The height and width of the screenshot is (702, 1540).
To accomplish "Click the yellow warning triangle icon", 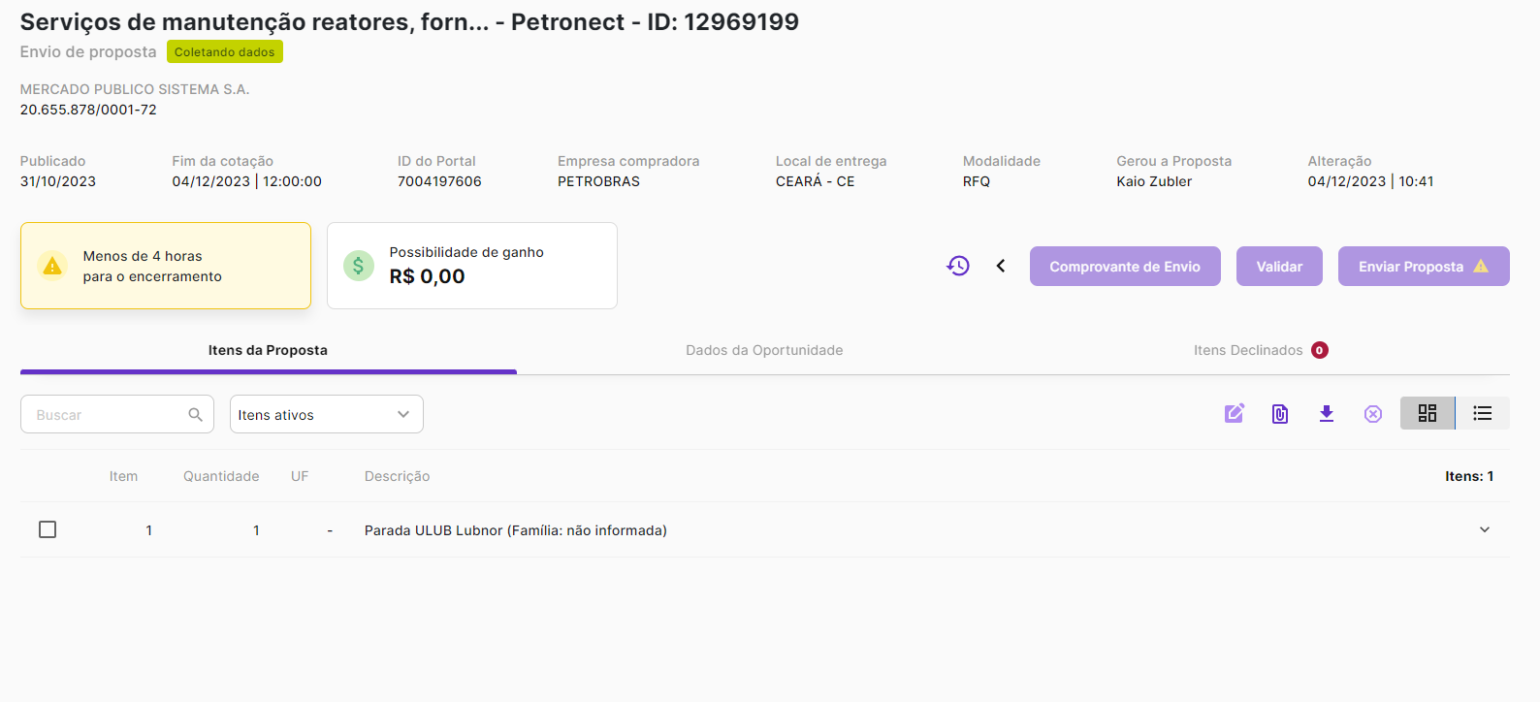I will (x=52, y=266).
